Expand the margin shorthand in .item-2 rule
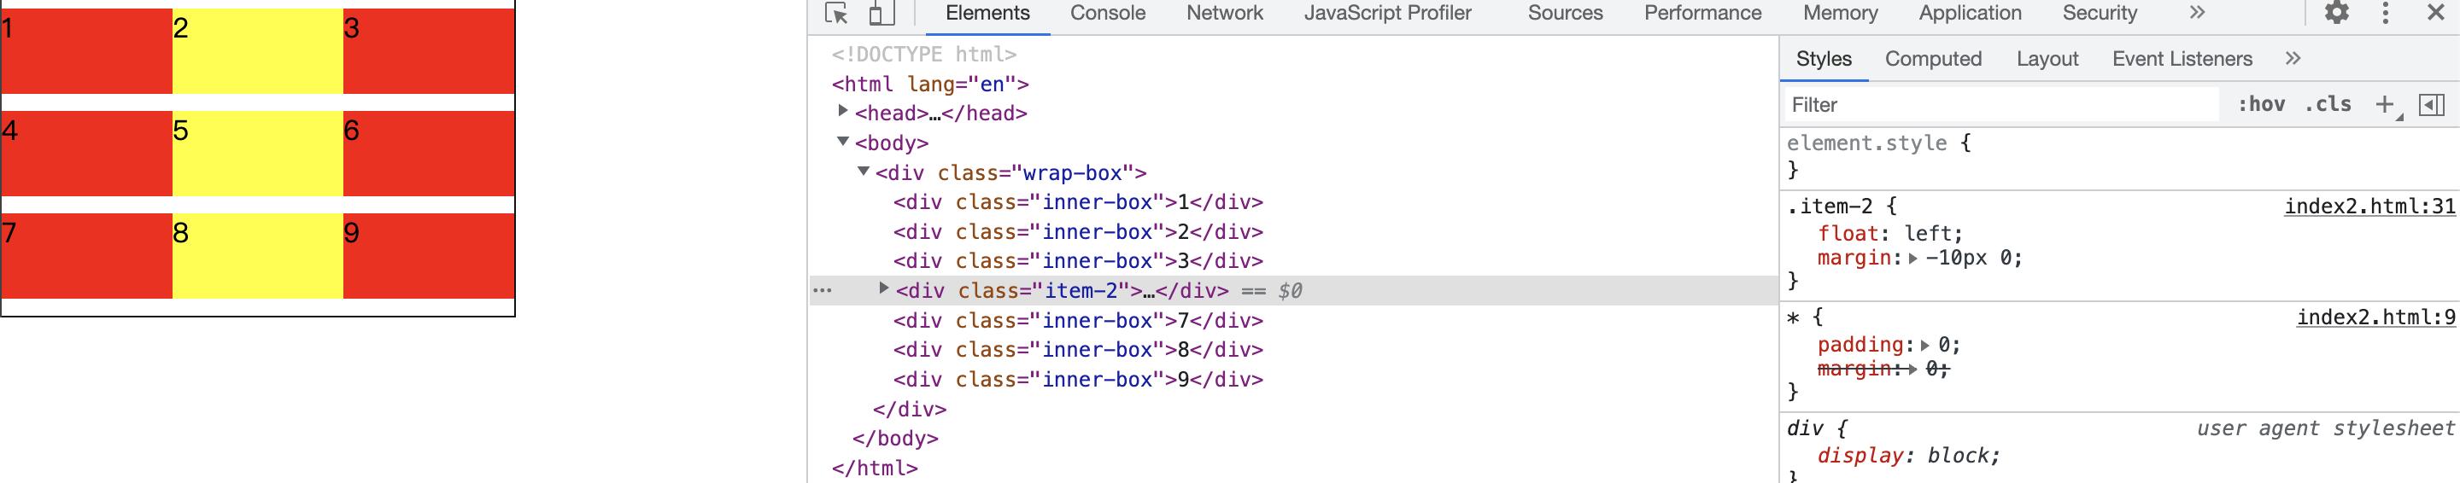 tap(1912, 259)
